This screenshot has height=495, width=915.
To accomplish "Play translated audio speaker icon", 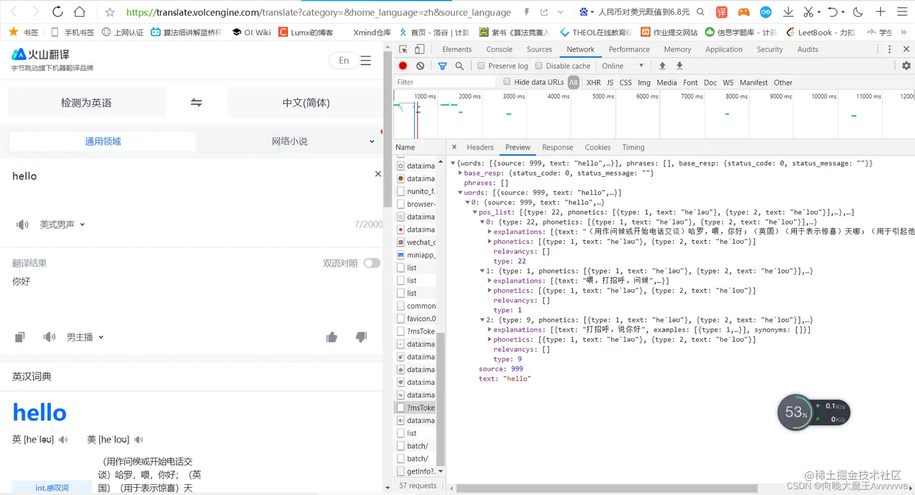I will coord(50,337).
